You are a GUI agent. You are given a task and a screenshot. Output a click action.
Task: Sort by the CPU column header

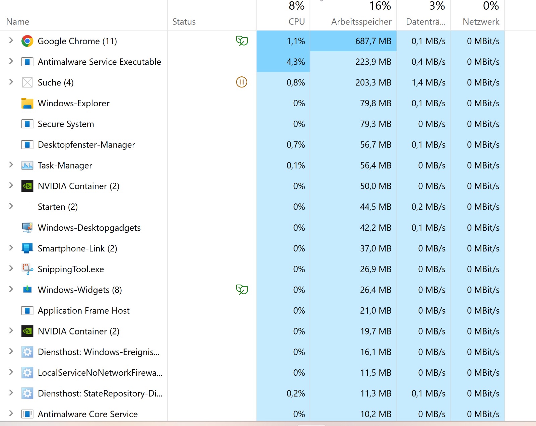(283, 15)
